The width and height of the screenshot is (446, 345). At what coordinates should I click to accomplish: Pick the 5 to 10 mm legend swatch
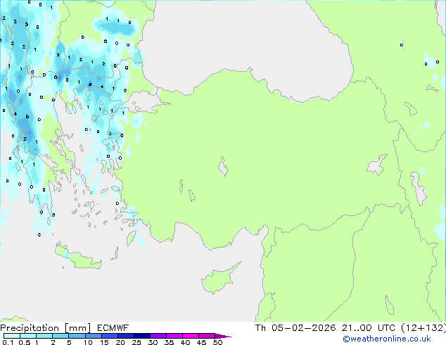(x=77, y=337)
